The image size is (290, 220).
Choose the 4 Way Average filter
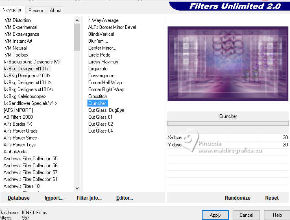[x=103, y=20]
